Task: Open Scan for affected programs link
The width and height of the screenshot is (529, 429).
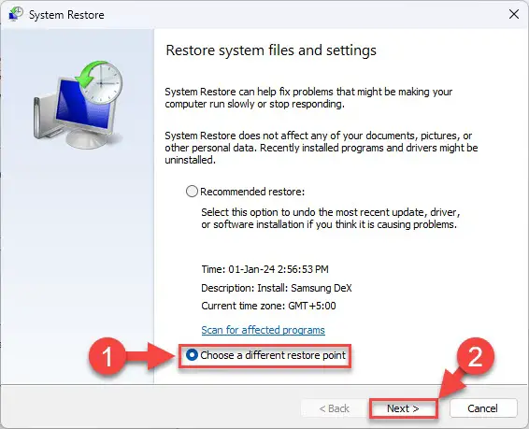Action: point(264,330)
